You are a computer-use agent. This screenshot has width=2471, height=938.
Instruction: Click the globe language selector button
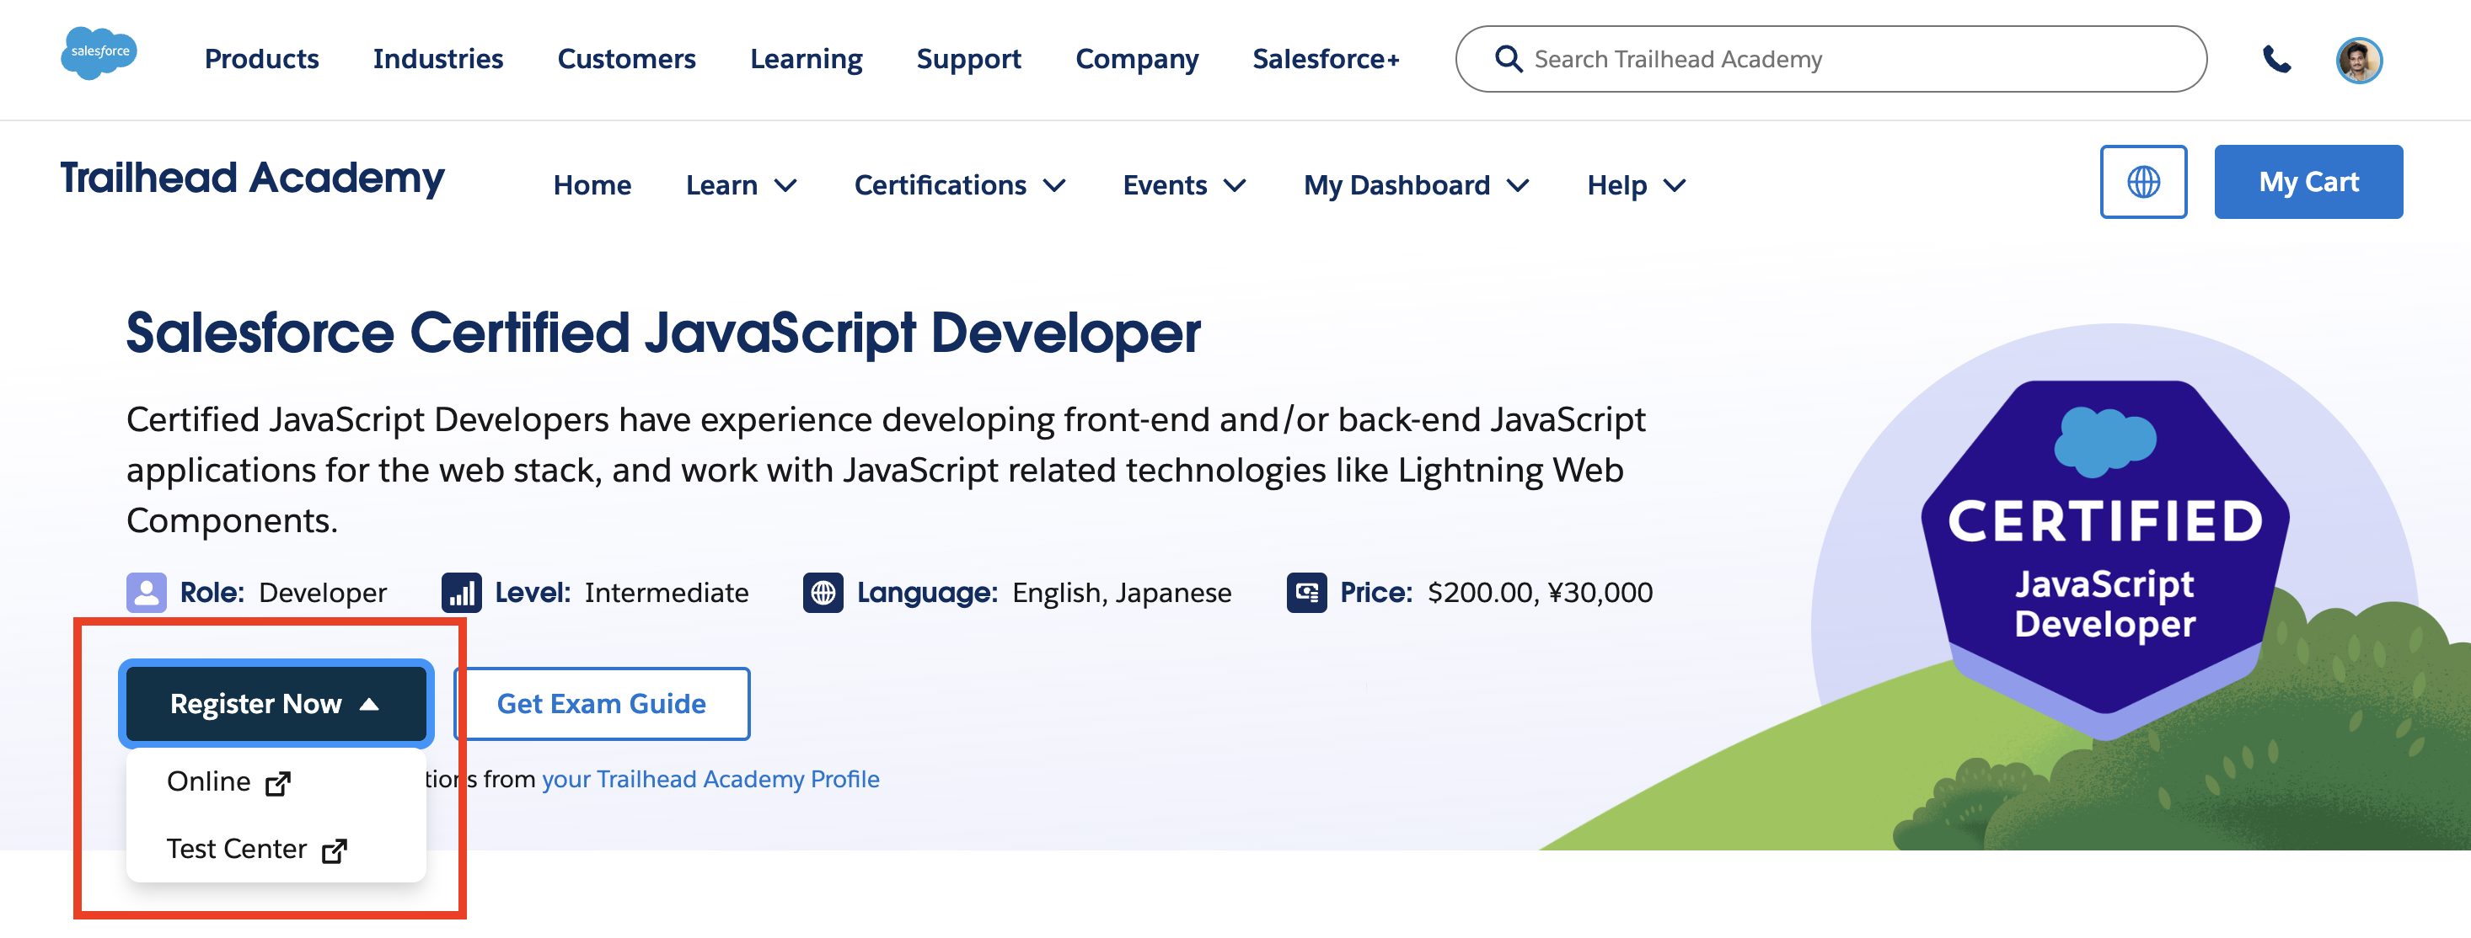pos(2143,182)
